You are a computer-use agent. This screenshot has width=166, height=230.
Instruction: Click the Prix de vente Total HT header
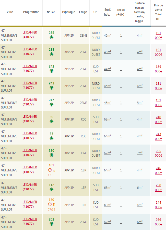point(158,12)
